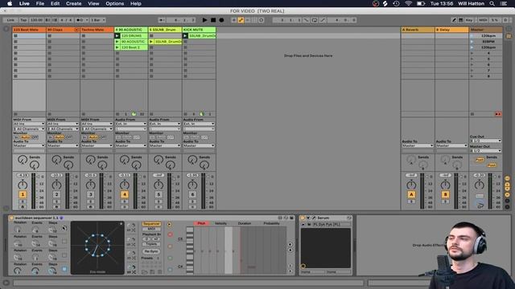This screenshot has width=515, height=289.
Task: Switch to the Velocity tab in sequencer
Action: [x=220, y=223]
